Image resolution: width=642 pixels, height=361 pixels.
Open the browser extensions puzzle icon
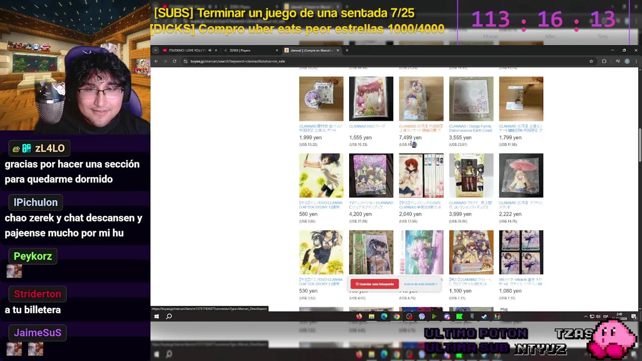[x=604, y=61]
